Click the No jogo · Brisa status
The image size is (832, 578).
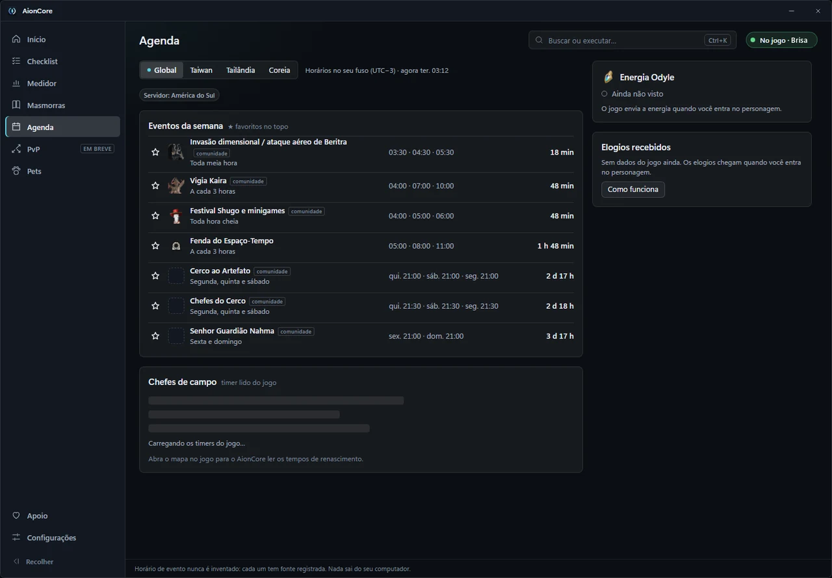click(781, 40)
